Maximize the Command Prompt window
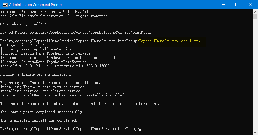Viewport: 258px width, 135px height. (x=237, y=4)
